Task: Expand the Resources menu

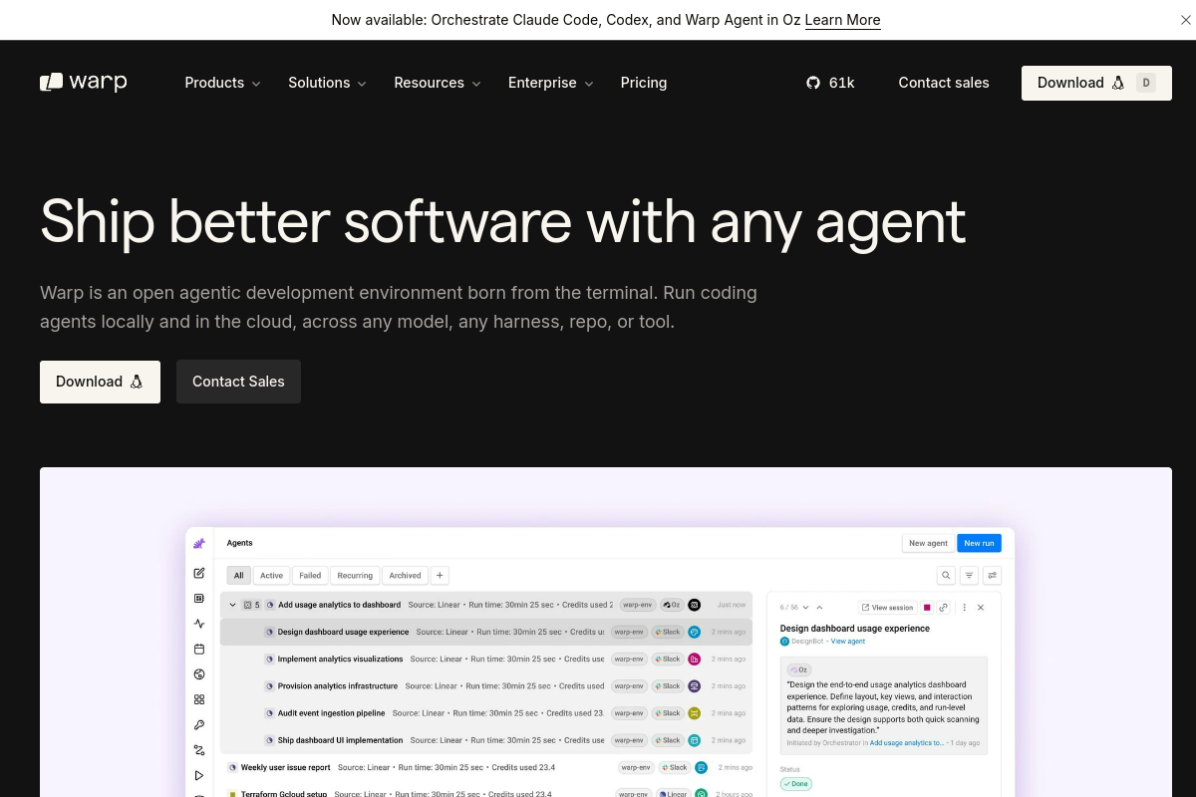Action: click(x=438, y=83)
